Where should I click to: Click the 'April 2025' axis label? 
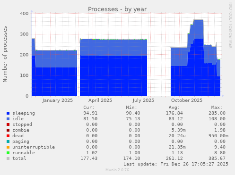100,100
